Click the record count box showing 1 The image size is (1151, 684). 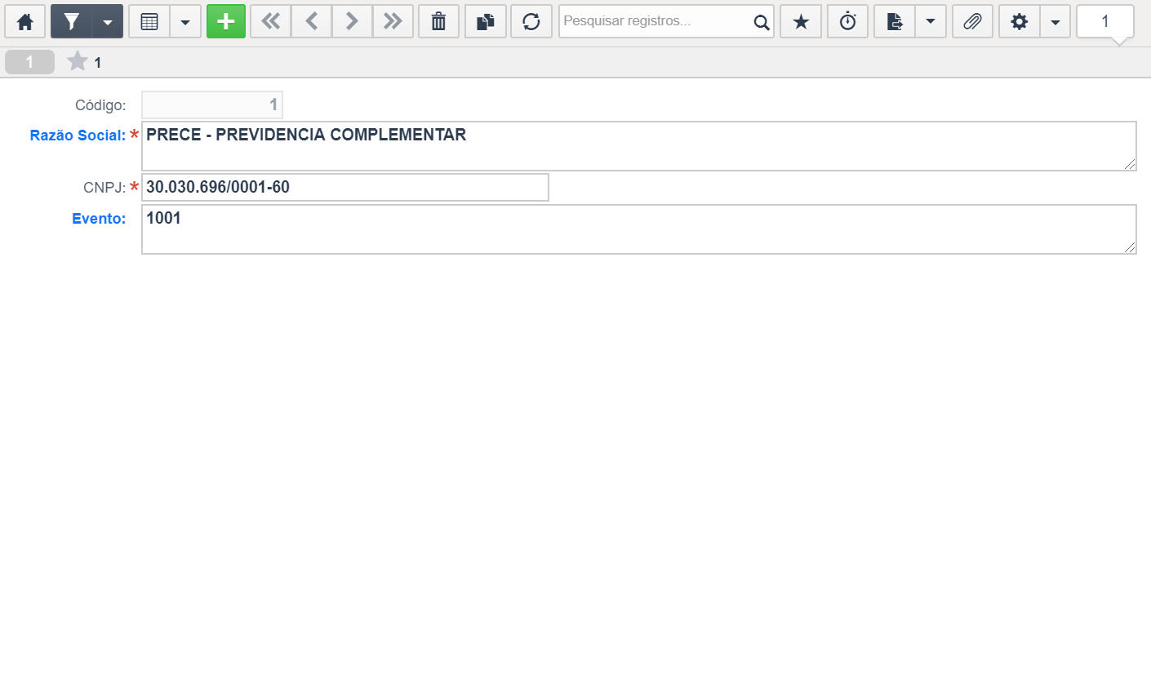(x=1105, y=22)
